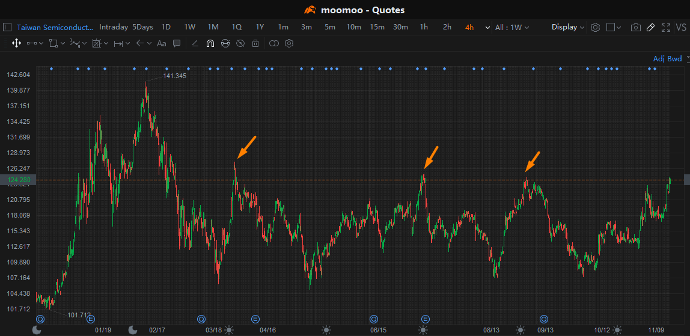
Task: Click the 141.345 high price label
Action: [175, 76]
